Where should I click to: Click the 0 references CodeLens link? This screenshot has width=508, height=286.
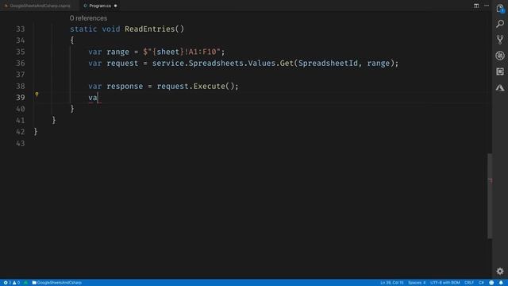[88, 18]
